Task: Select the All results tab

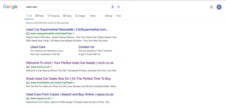Action: 29,16
